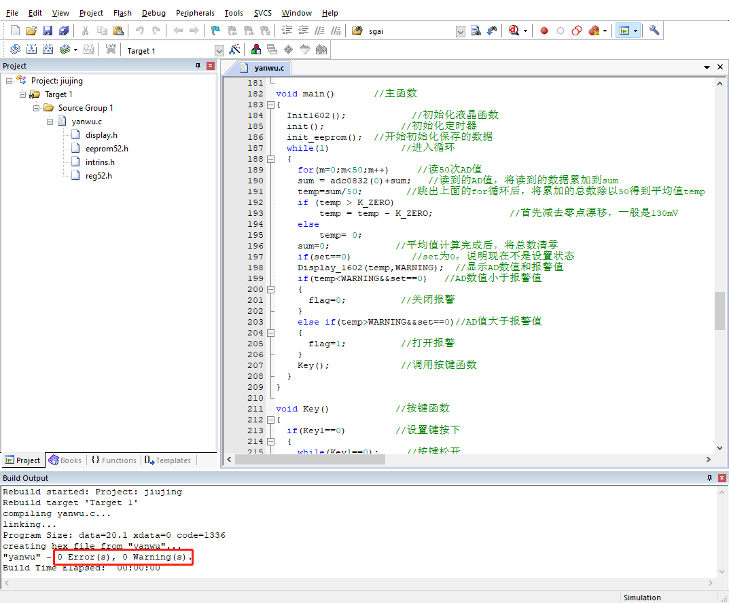Open the window layout dropdown arrow

(x=635, y=31)
